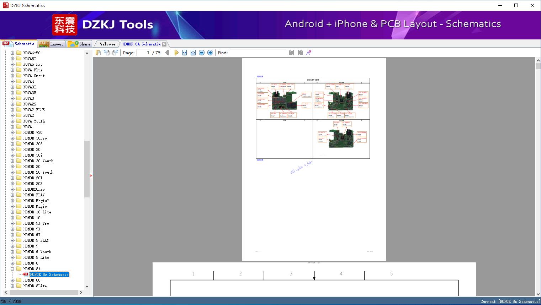Image resolution: width=541 pixels, height=305 pixels.
Task: Collapse the HONOR 8A folder
Action: (x=12, y=269)
